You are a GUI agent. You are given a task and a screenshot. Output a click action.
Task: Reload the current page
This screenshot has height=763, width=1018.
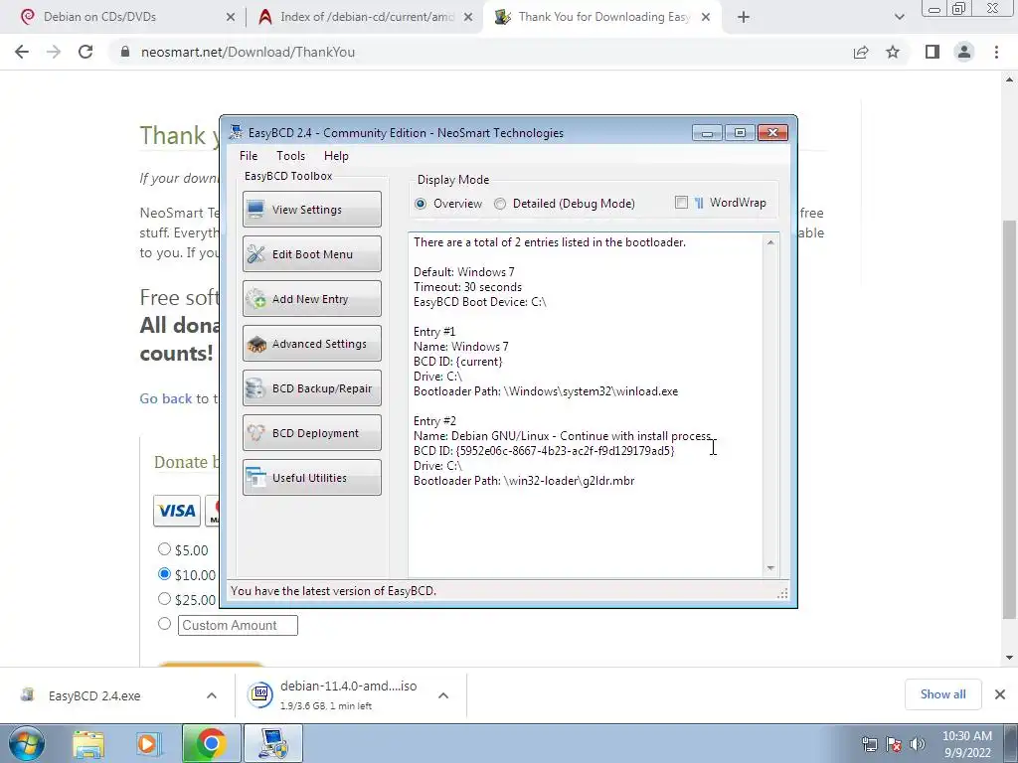pos(85,52)
